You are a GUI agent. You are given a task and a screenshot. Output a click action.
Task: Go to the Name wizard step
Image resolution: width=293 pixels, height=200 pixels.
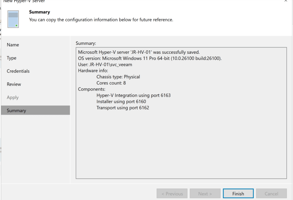coord(13,45)
